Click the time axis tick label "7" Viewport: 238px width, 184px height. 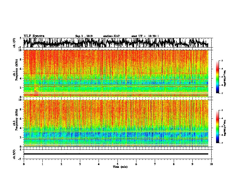[x=155, y=164]
